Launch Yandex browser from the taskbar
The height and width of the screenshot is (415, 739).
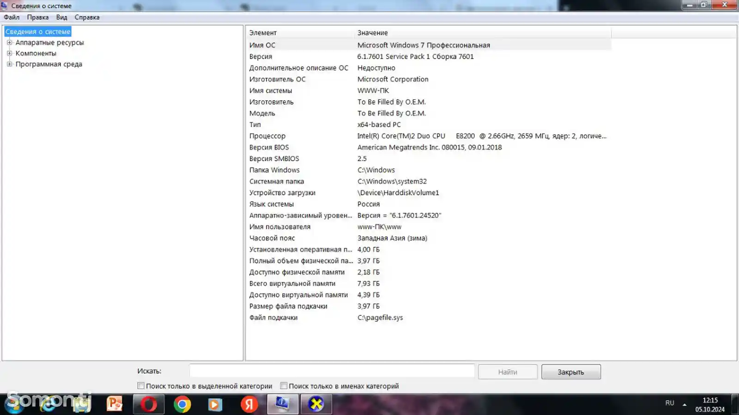[249, 404]
